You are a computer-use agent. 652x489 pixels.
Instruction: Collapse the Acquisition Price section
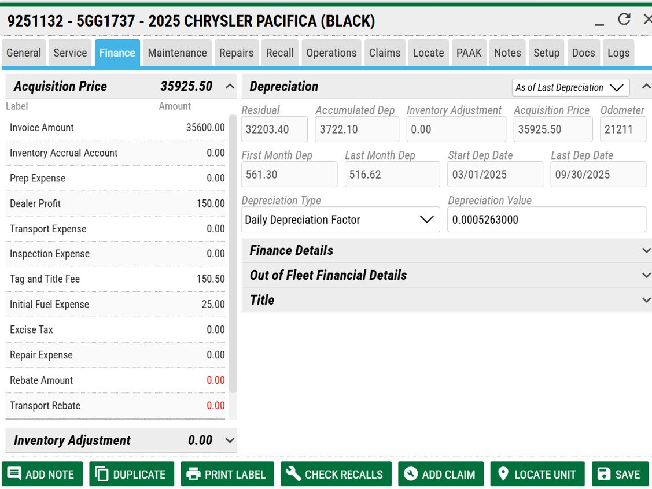point(230,87)
